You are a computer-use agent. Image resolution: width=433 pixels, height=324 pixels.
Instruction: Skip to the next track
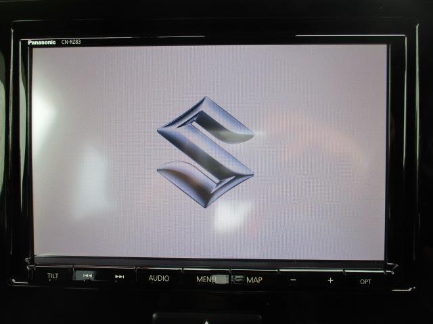click(x=120, y=276)
